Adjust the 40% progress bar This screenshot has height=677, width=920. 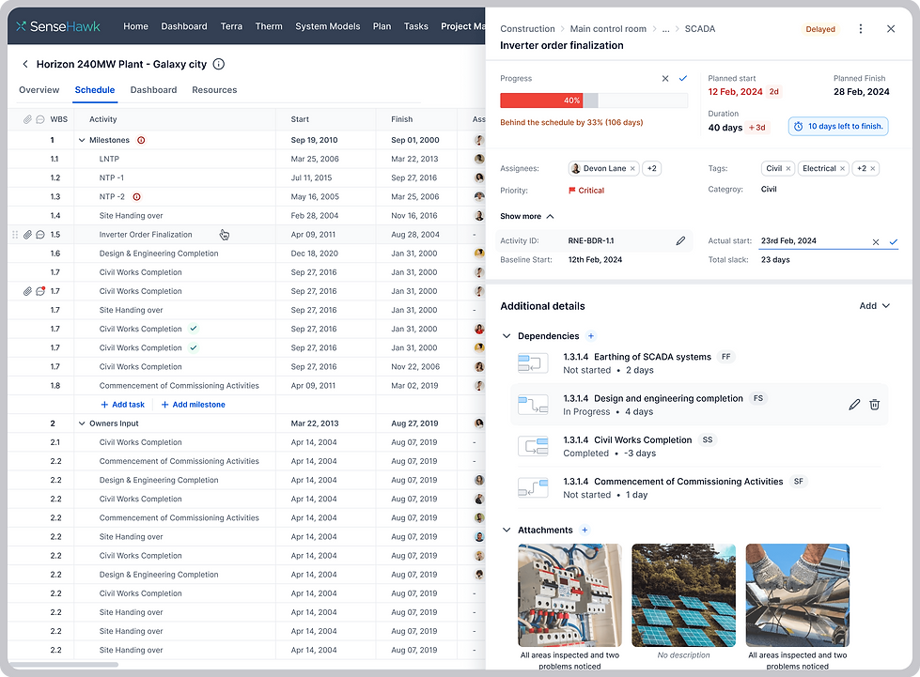(594, 100)
